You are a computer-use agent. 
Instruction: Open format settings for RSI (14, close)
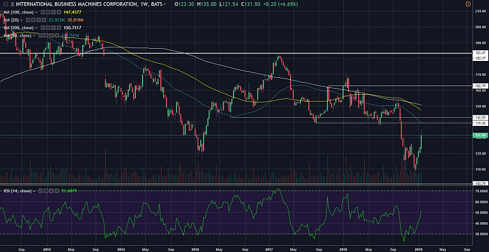46,191
